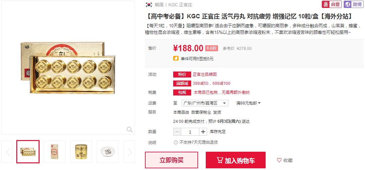Click the info icon beside 不支持7天无理由退货
This screenshot has height=170, width=365.
(x=176, y=142)
